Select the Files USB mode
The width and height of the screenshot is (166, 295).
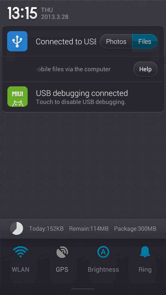click(145, 42)
